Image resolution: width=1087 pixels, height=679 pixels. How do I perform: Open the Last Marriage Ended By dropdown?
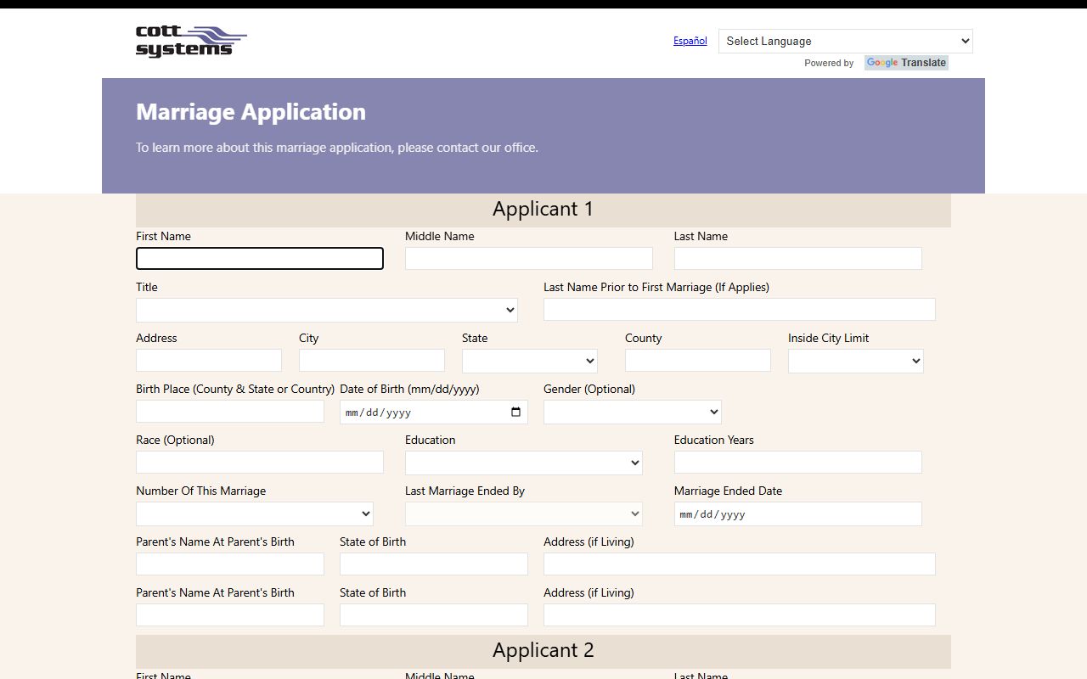point(524,513)
